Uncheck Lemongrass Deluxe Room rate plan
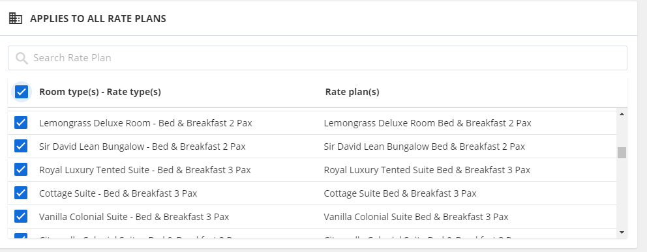This screenshot has width=647, height=252. tap(21, 122)
